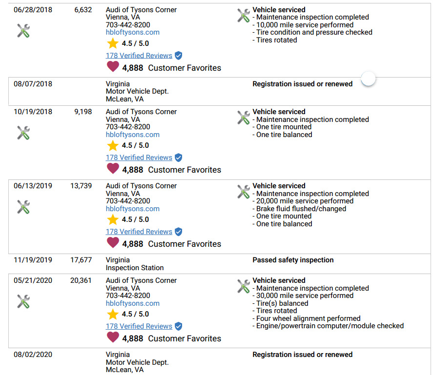433x375 pixels.
Task: Click the heart icon in the 05/21/2020 entry
Action: coord(113,337)
